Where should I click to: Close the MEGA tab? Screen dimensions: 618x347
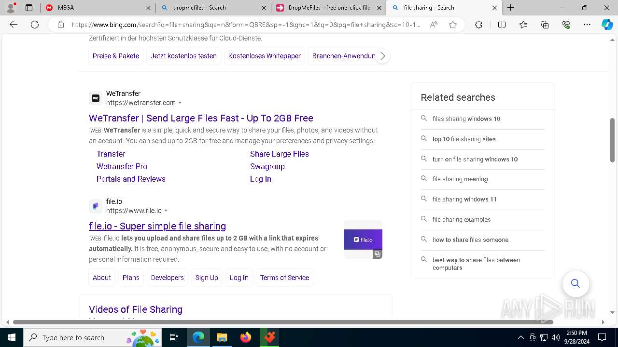coord(149,8)
